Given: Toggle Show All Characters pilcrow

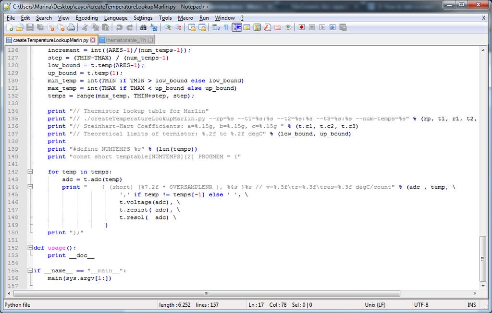Looking at the screenshot, I should (226, 27).
